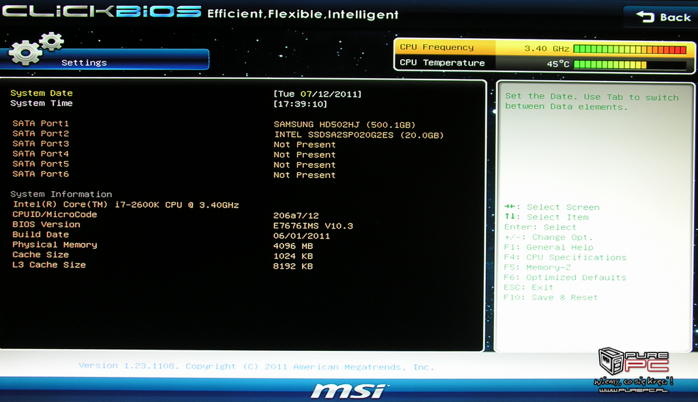Viewport: 698px width, 402px height.
Task: Click the Build Date label
Action: pos(40,235)
